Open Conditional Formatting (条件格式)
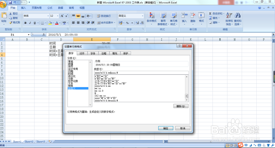The height and width of the screenshot is (148, 275). pyautogui.click(x=152, y=19)
